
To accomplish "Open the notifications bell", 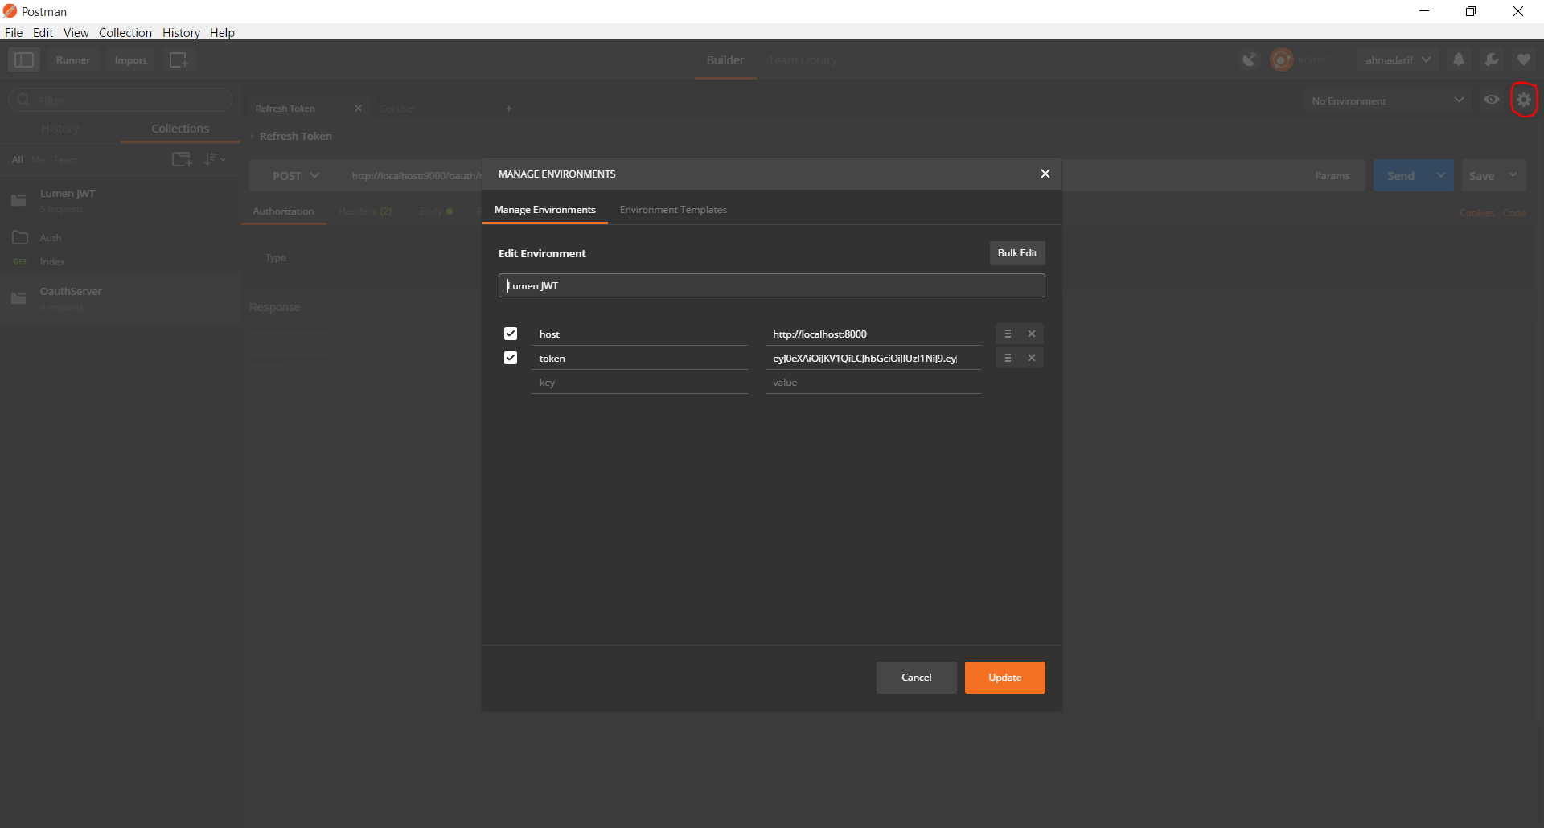I will 1459,60.
